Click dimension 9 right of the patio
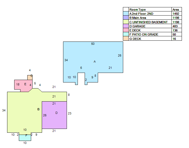 (36, 135)
